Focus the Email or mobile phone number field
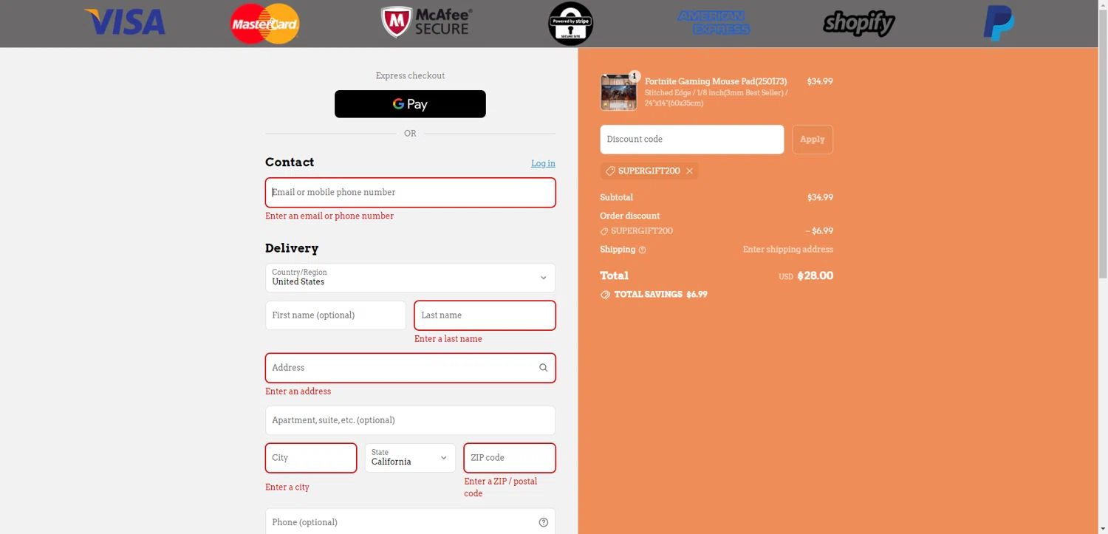 tap(410, 192)
